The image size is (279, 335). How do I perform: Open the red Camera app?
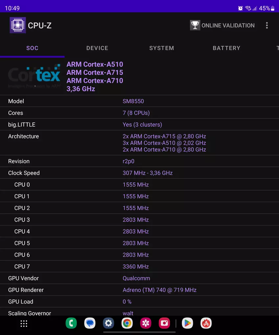click(x=164, y=324)
